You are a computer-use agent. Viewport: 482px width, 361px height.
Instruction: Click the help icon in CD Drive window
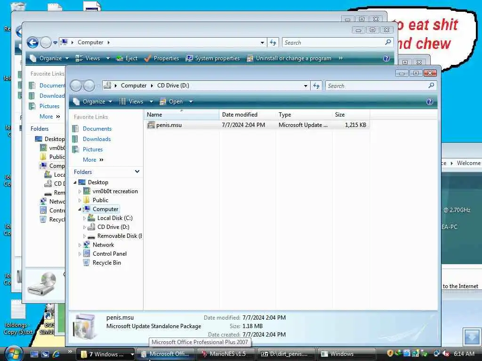pyautogui.click(x=429, y=102)
